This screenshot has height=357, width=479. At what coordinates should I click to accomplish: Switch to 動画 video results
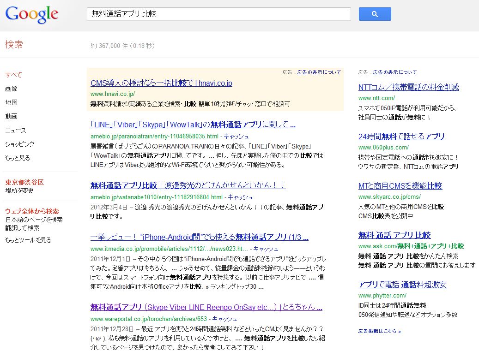pyautogui.click(x=11, y=116)
